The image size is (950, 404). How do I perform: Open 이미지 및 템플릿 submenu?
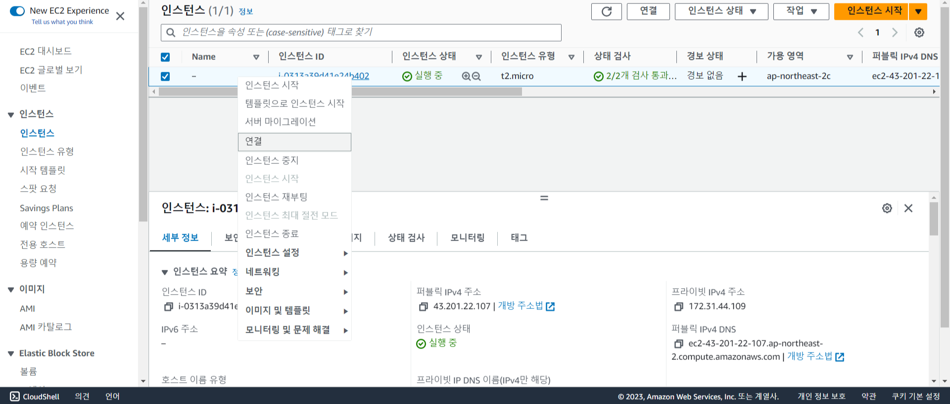294,311
